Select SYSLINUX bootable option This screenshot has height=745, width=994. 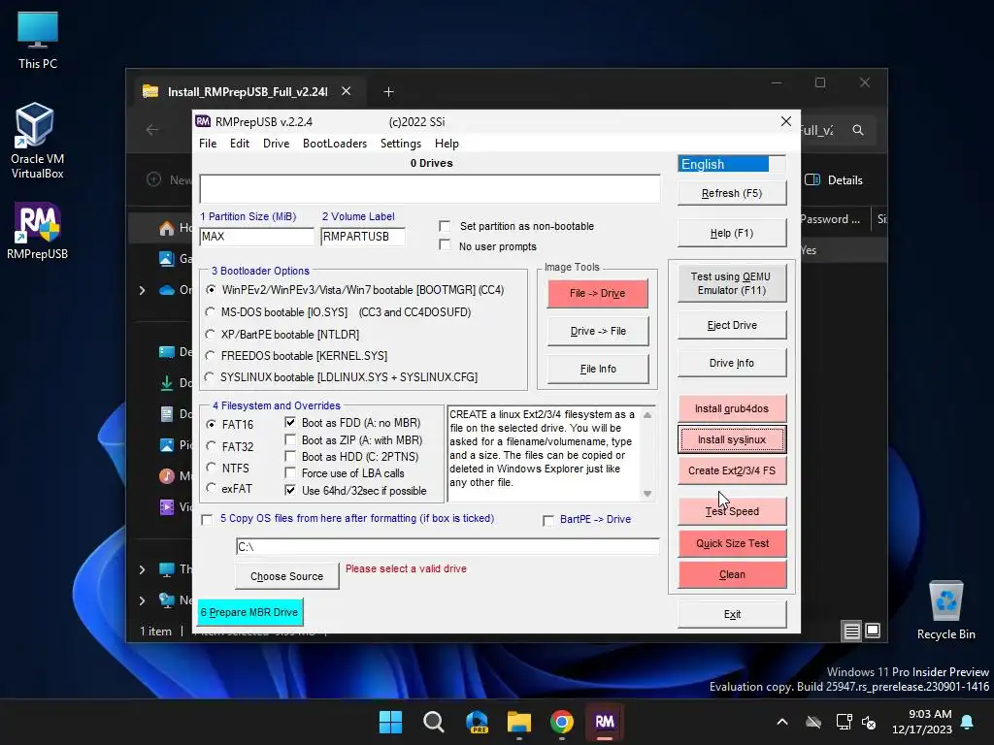pos(210,377)
